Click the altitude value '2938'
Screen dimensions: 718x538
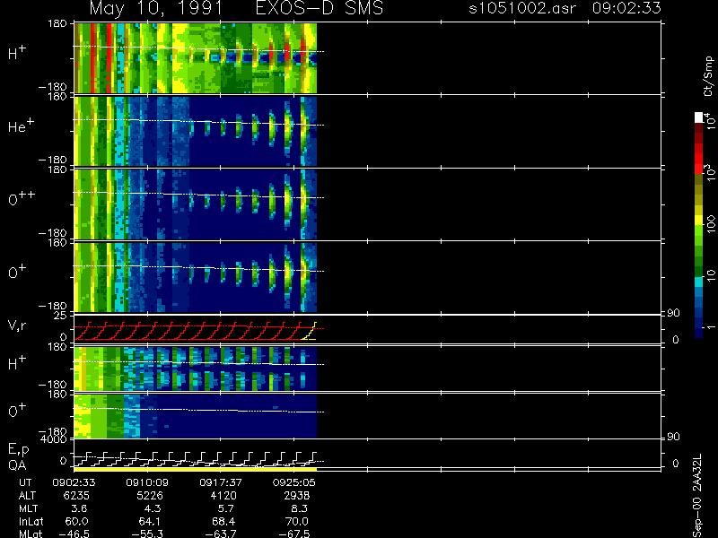tap(297, 496)
